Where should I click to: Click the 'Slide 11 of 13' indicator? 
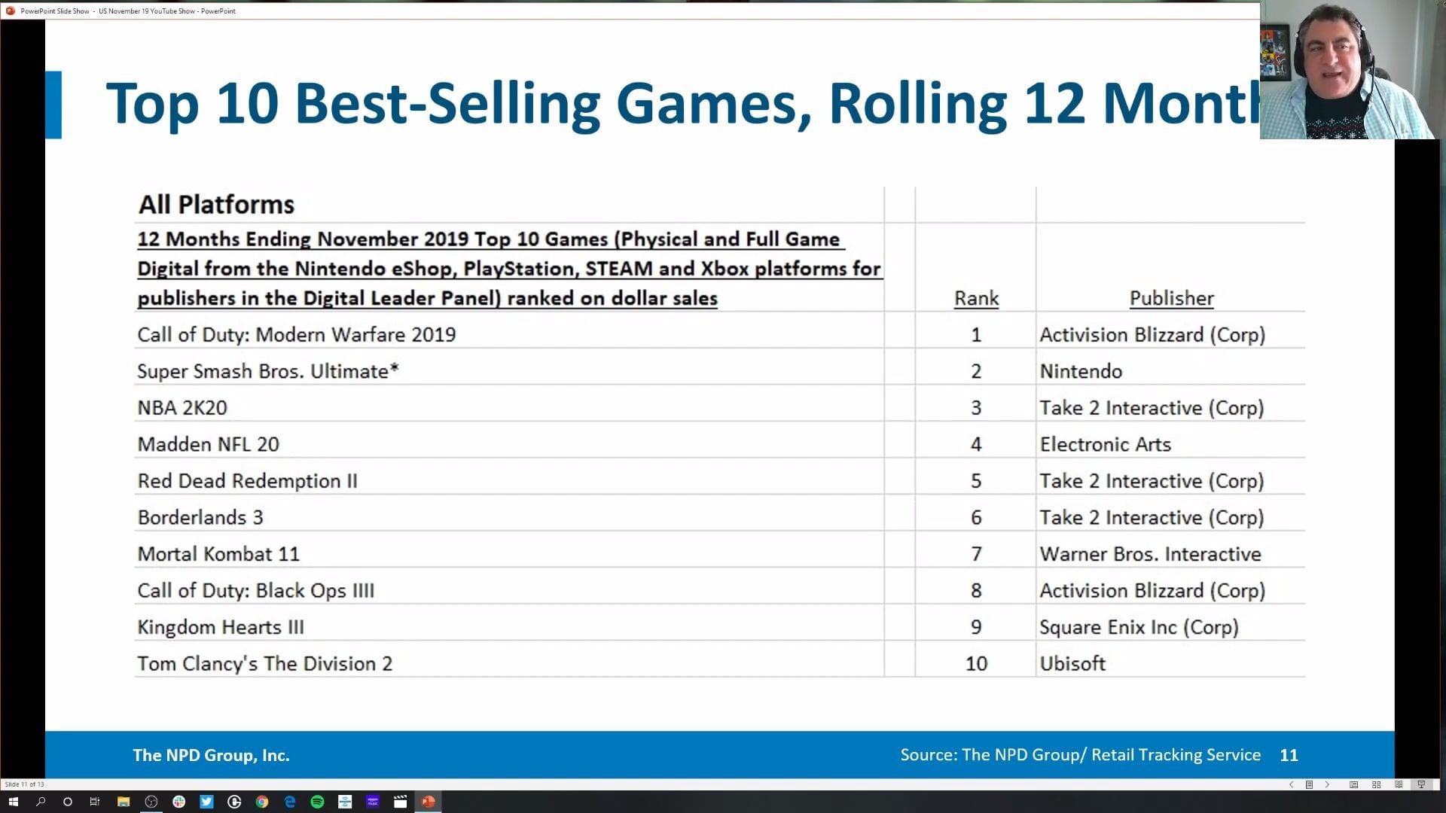(25, 784)
